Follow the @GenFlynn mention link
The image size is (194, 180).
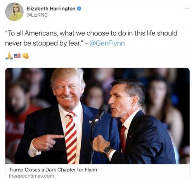[107, 43]
